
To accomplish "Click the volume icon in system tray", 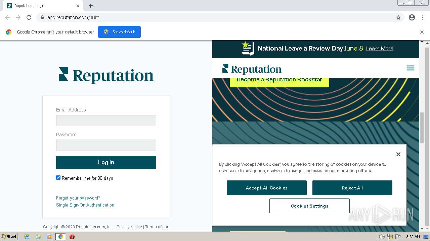I will pos(382,237).
